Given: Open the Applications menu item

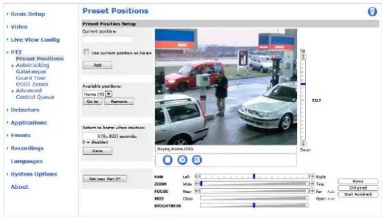Looking at the screenshot, I should pos(29,123).
